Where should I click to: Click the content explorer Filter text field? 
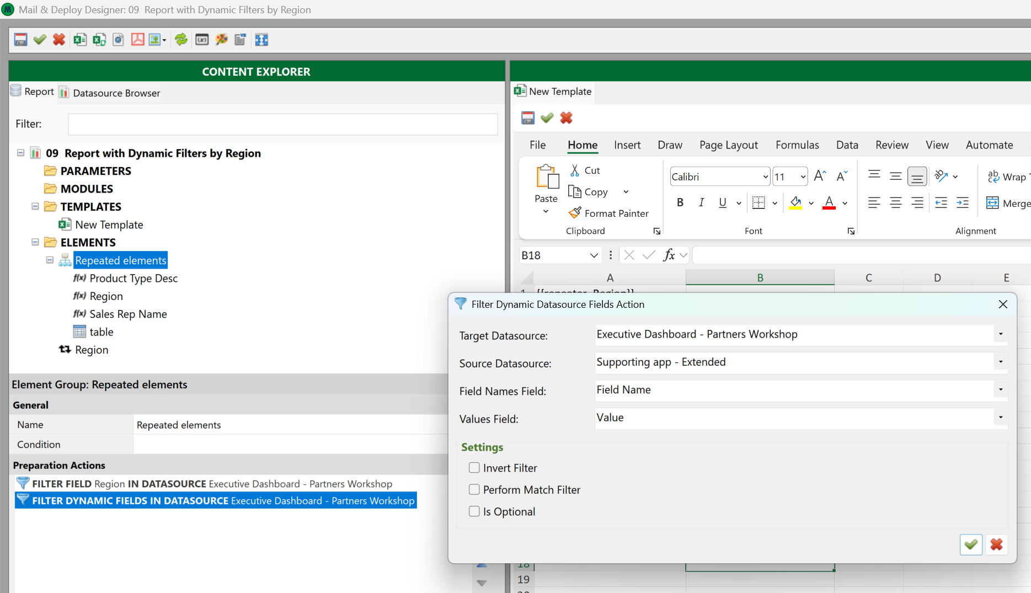click(282, 124)
